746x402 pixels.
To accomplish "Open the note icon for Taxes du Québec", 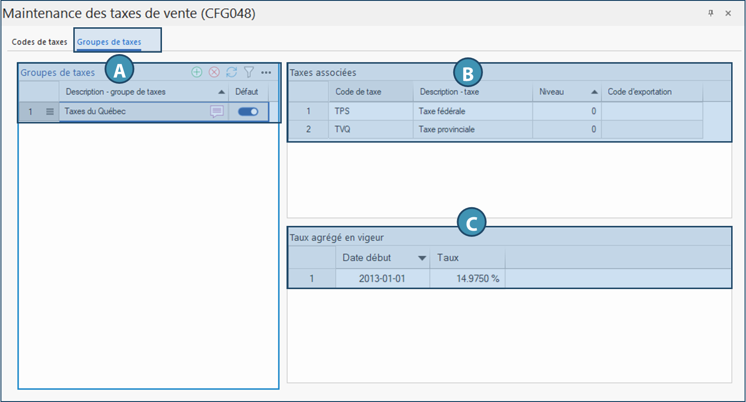I will click(x=217, y=112).
